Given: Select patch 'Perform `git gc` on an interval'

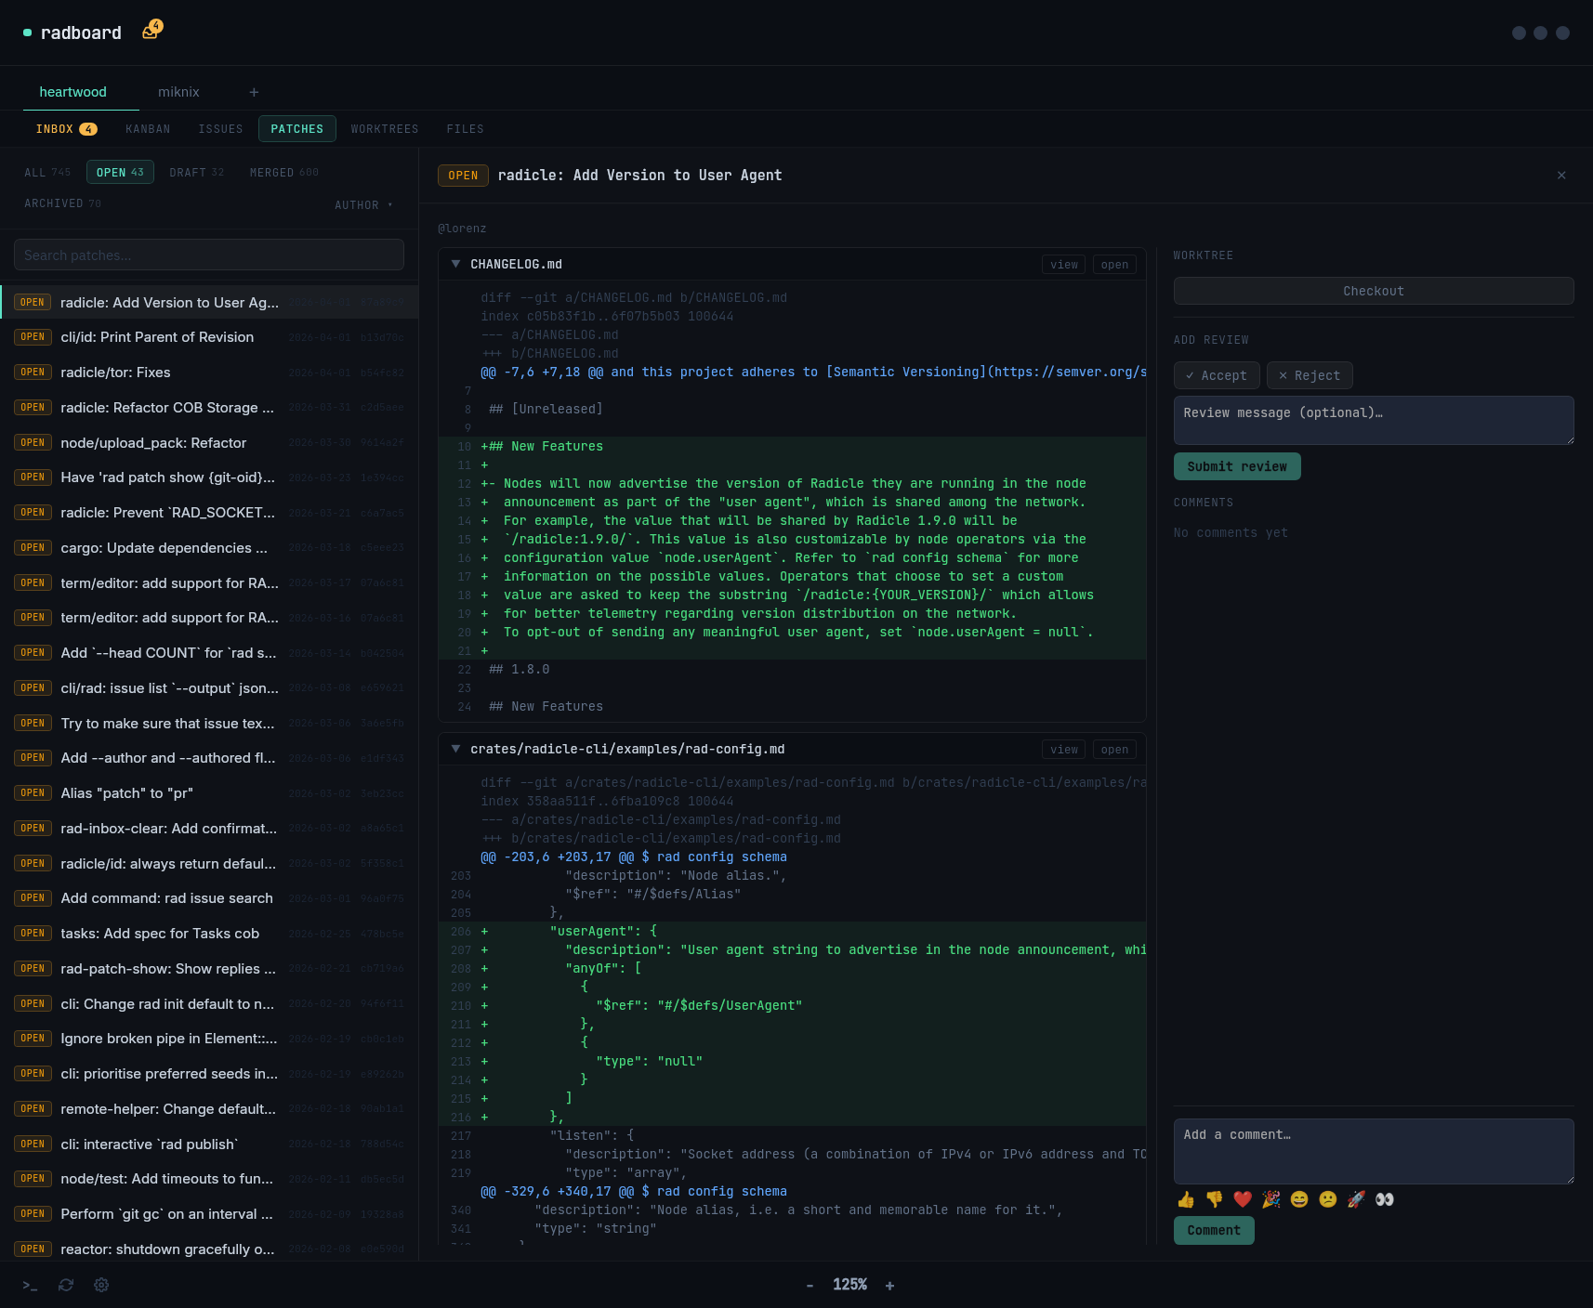Looking at the screenshot, I should [209, 1214].
